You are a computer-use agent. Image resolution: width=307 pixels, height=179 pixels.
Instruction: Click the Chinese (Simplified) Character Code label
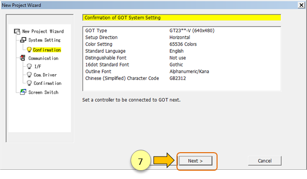click(x=122, y=79)
